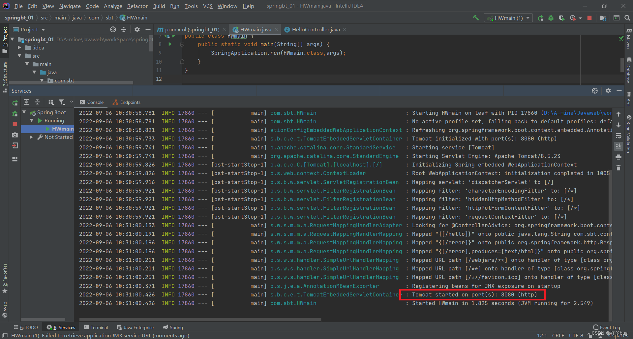Open the Project Structure dialog
The image size is (633, 339).
(603, 18)
